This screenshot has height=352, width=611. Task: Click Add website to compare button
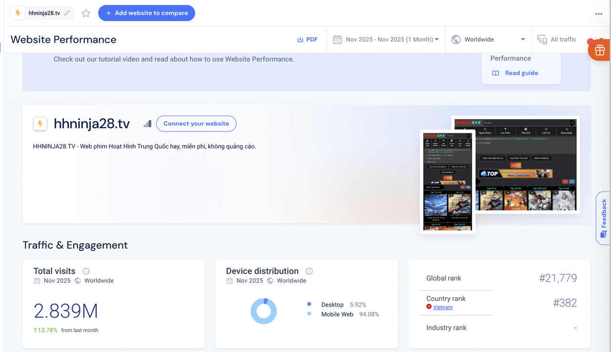(147, 13)
